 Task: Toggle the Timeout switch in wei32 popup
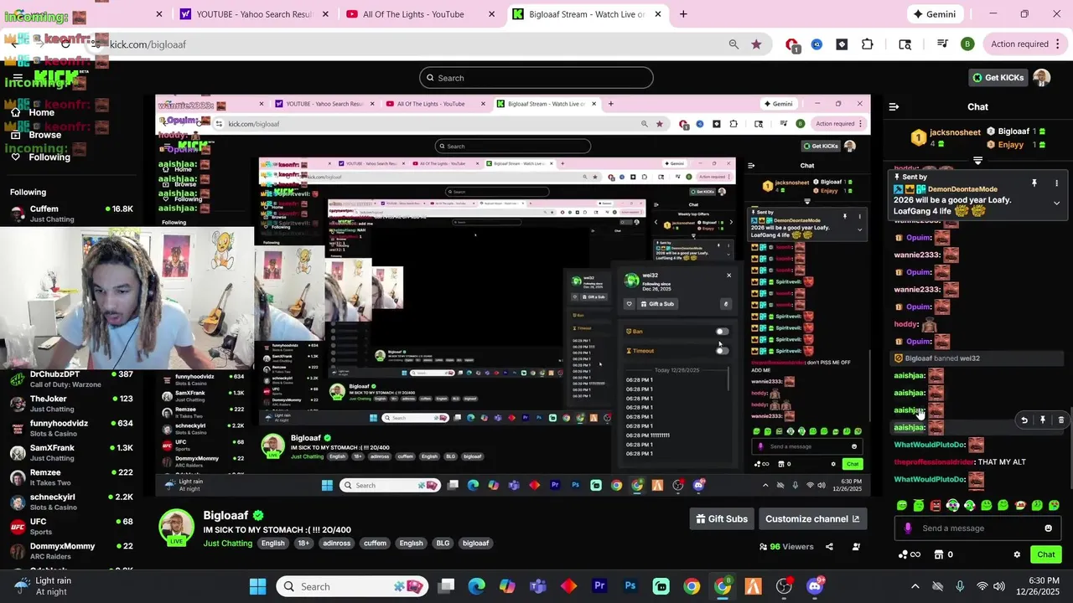point(722,351)
